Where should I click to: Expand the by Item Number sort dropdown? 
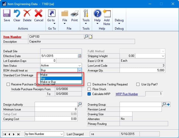click(x=61, y=134)
